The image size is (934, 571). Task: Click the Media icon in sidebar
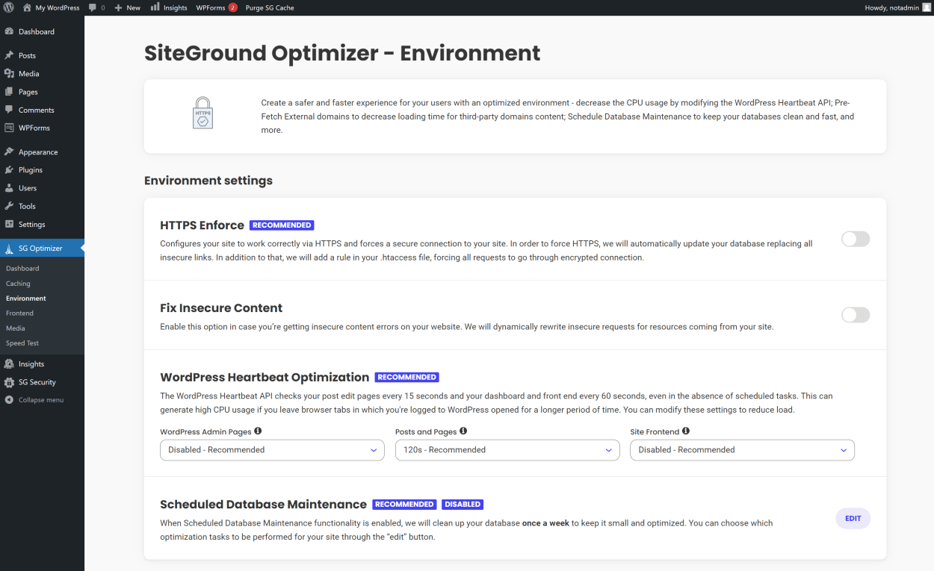(x=9, y=73)
